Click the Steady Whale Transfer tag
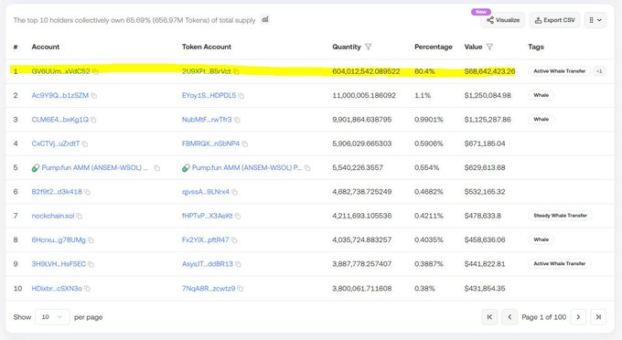 click(x=560, y=216)
